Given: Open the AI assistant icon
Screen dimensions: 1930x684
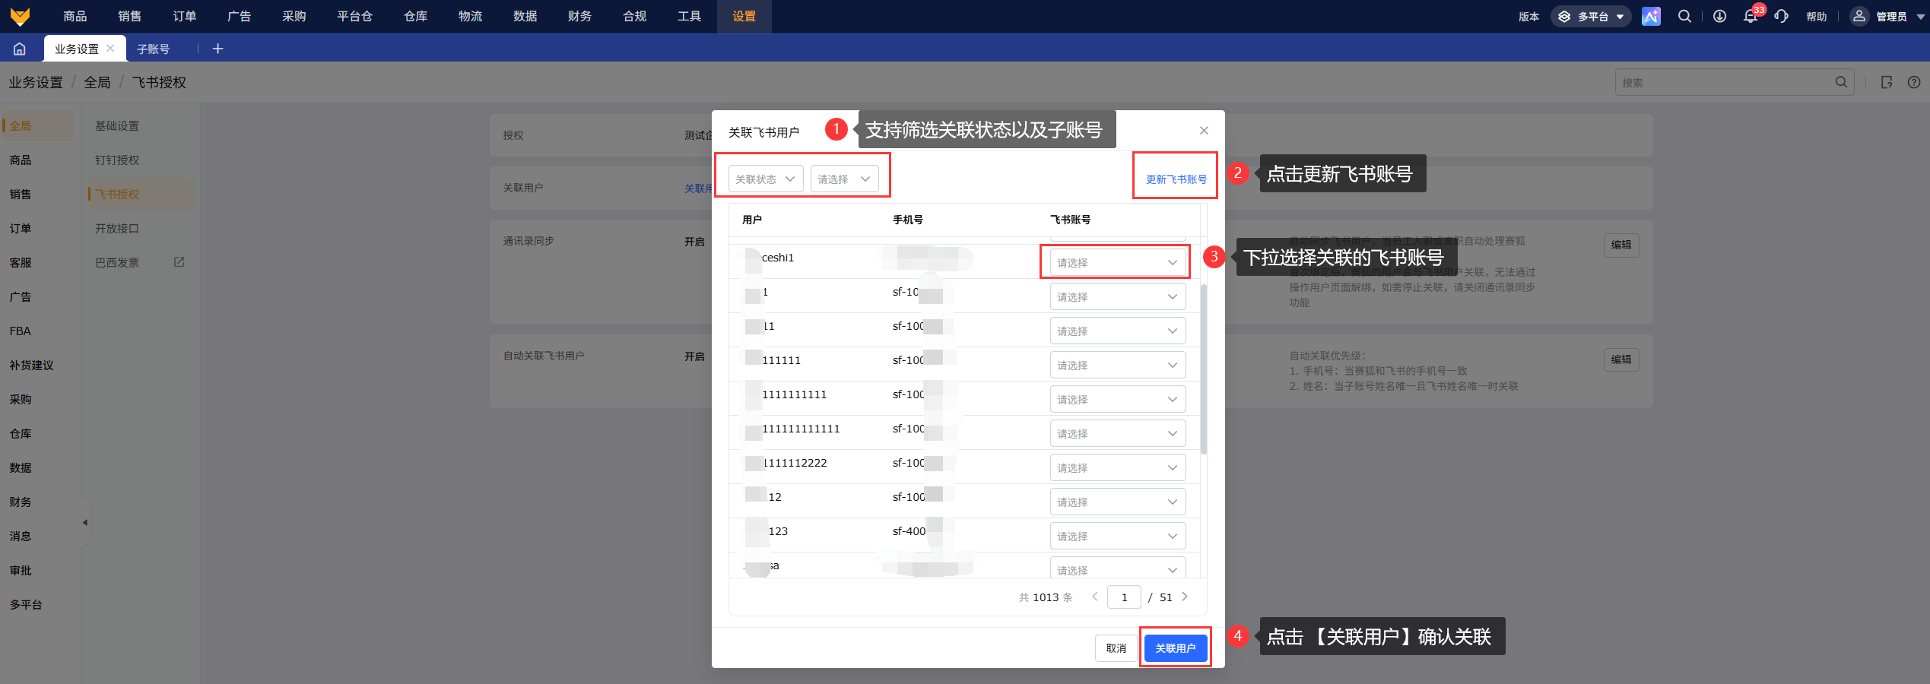Looking at the screenshot, I should (1651, 16).
